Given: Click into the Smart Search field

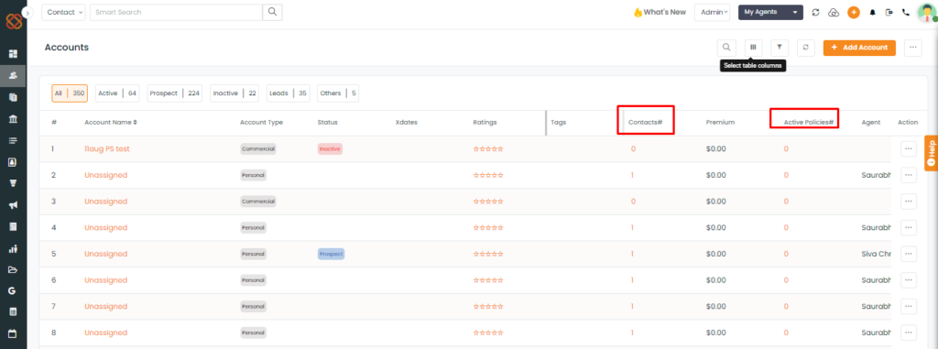Looking at the screenshot, I should (176, 12).
